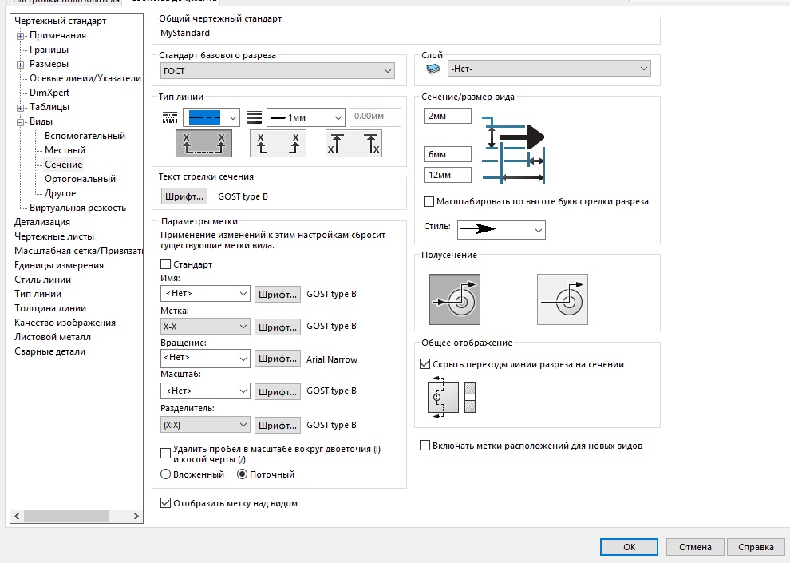Click the line thickness icon
This screenshot has height=563, width=790.
click(x=255, y=117)
